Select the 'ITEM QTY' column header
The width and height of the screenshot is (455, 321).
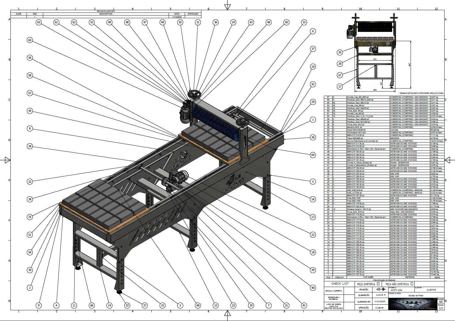pyautogui.click(x=339, y=277)
